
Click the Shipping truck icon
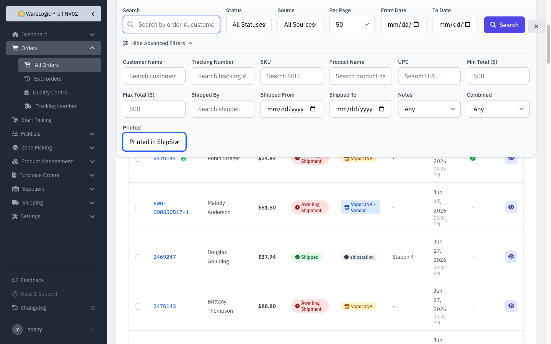pos(16,203)
